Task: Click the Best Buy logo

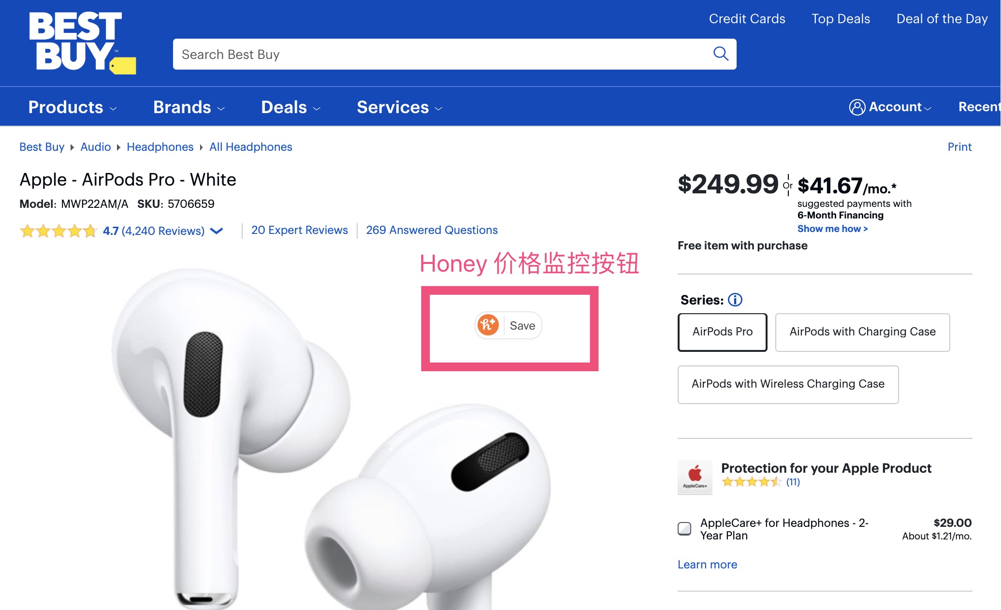Action: [81, 43]
